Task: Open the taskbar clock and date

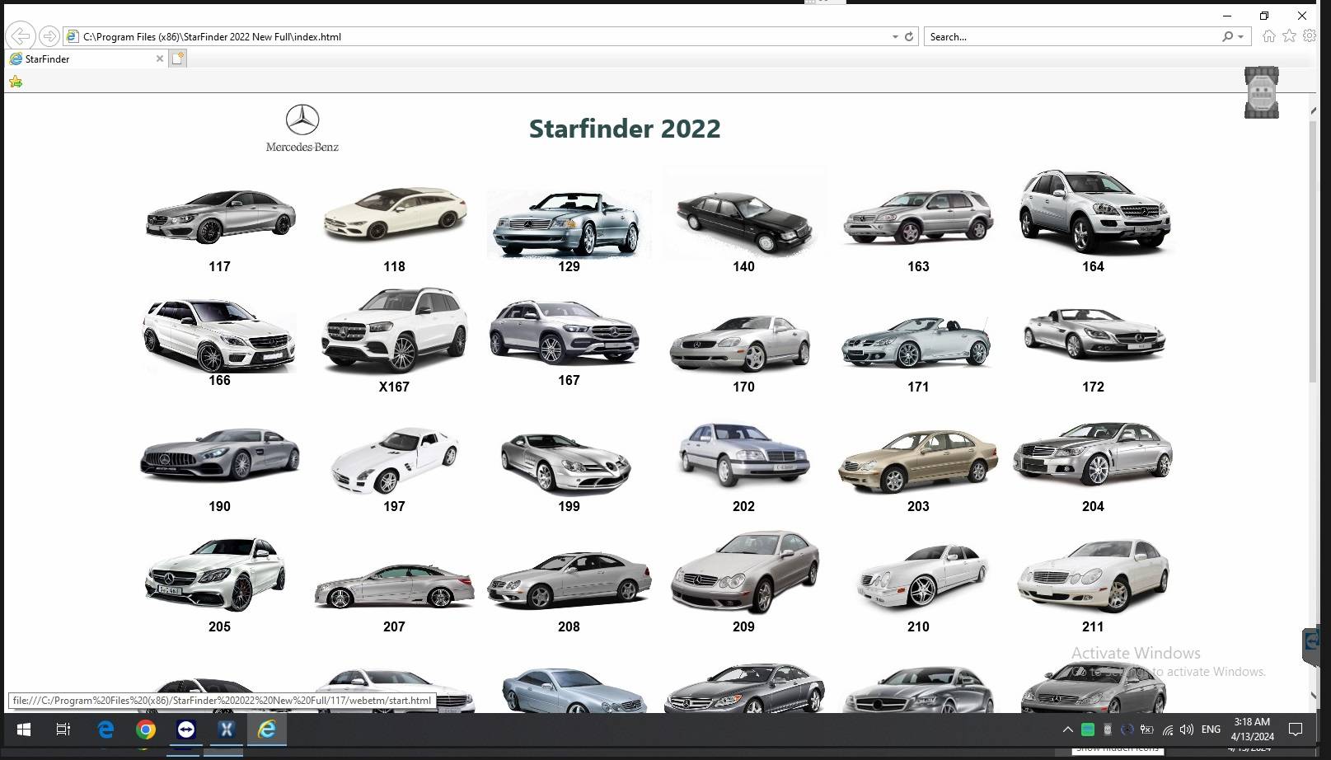Action: click(1252, 730)
